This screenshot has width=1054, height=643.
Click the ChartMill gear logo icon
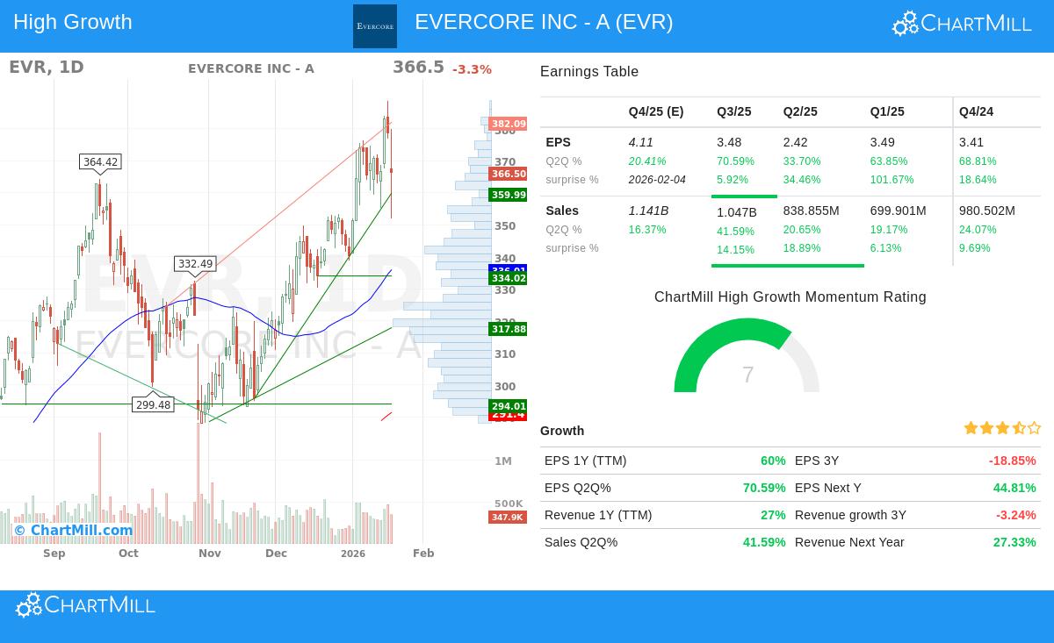click(906, 23)
